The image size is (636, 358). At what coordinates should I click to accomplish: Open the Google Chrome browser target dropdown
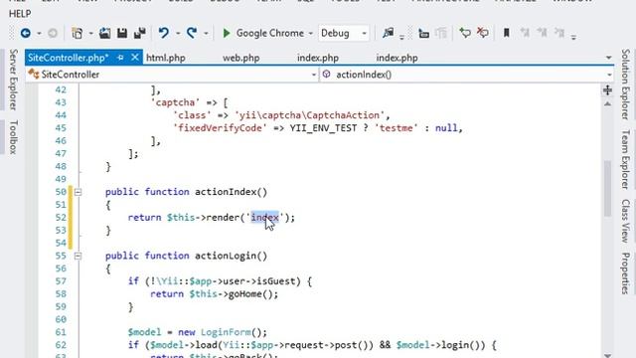point(311,33)
